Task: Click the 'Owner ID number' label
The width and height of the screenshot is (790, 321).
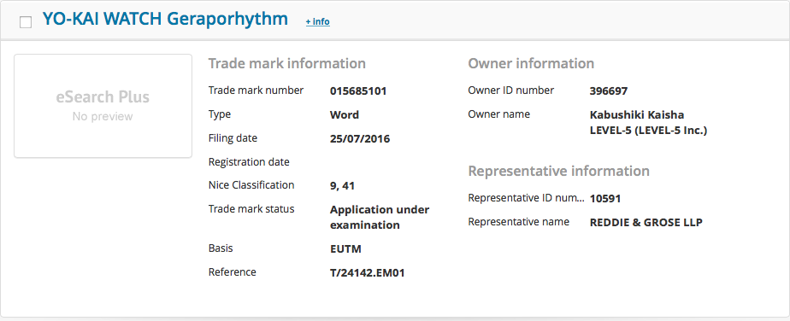Action: (511, 90)
